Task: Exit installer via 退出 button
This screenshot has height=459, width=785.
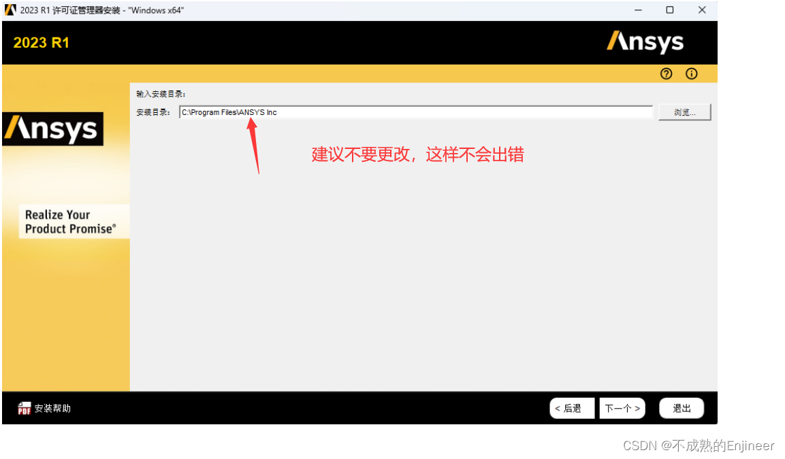Action: tap(682, 408)
